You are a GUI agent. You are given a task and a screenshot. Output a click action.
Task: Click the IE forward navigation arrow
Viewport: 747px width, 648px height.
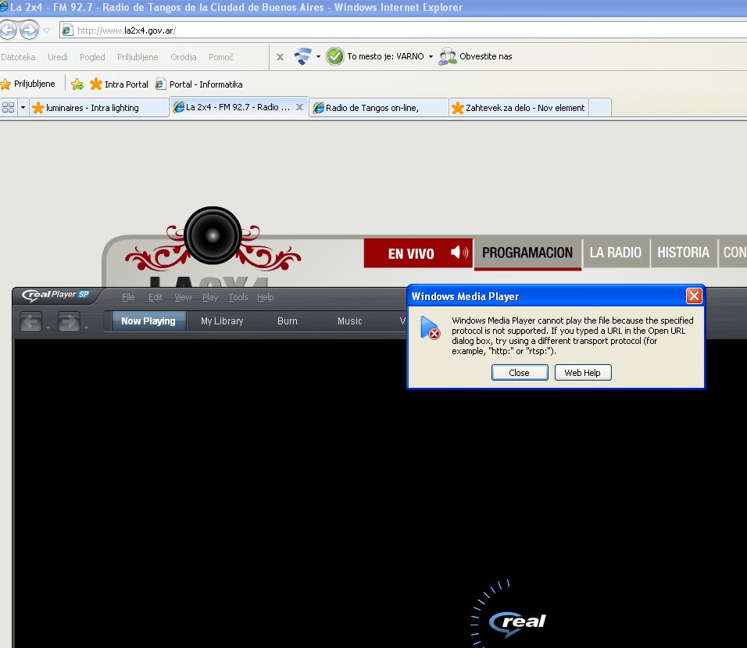[x=29, y=30]
